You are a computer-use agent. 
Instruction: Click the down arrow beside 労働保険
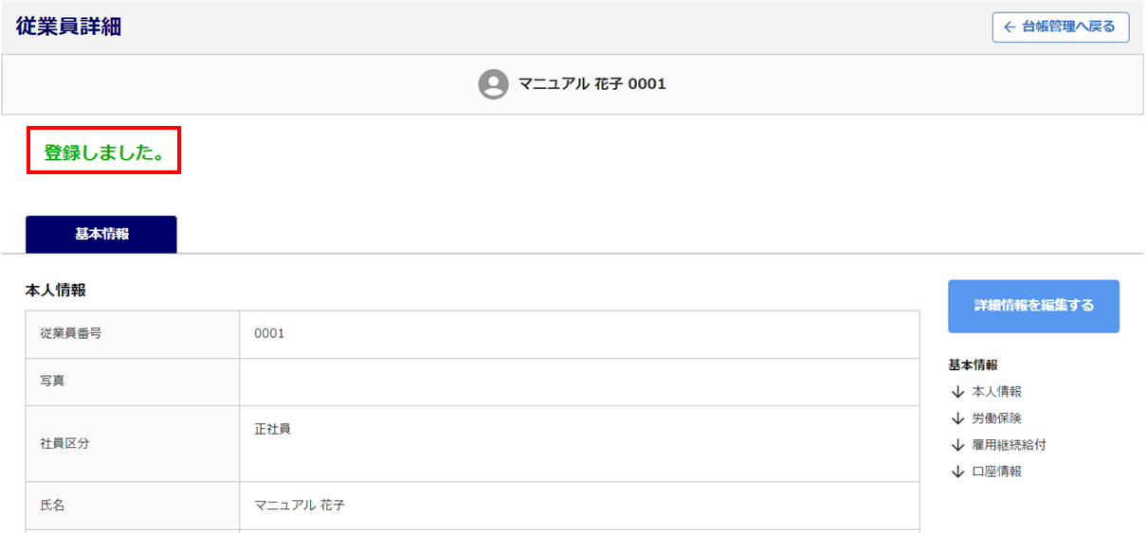tap(957, 418)
